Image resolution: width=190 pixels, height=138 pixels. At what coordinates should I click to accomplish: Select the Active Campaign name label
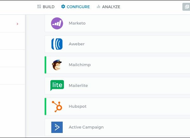point(86,127)
